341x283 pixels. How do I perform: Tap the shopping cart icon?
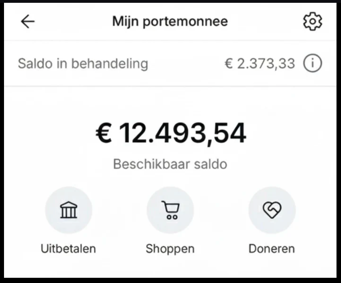pos(170,210)
